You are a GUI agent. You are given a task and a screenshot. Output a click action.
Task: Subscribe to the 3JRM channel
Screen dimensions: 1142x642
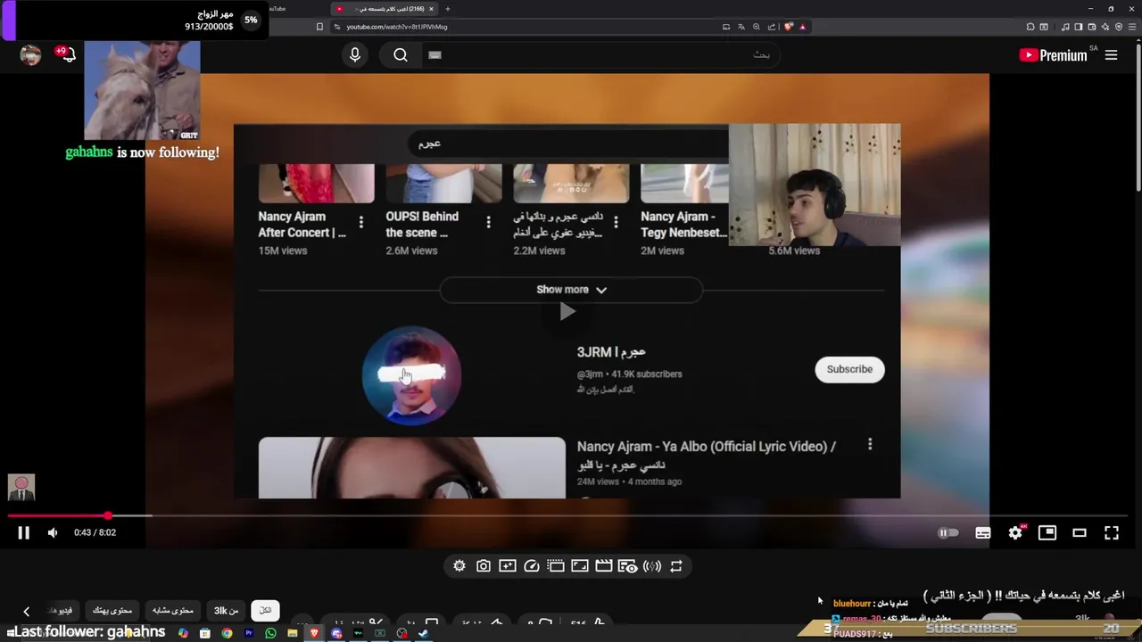coord(849,369)
